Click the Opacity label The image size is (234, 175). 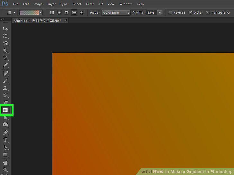point(139,13)
